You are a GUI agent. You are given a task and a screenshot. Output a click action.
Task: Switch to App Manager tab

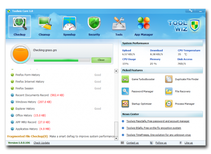144,26
